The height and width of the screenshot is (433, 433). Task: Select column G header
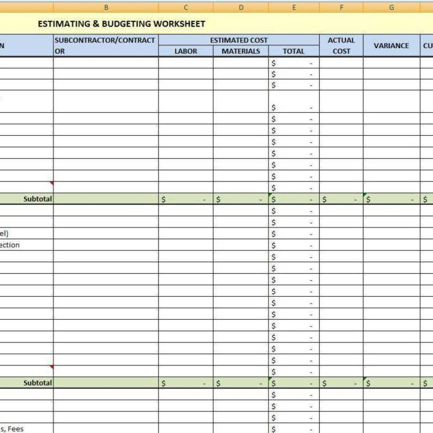[x=391, y=7]
